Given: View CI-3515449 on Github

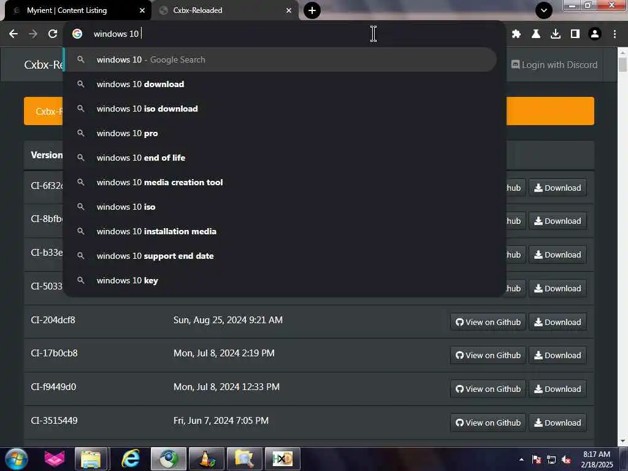Looking at the screenshot, I should click(488, 423).
